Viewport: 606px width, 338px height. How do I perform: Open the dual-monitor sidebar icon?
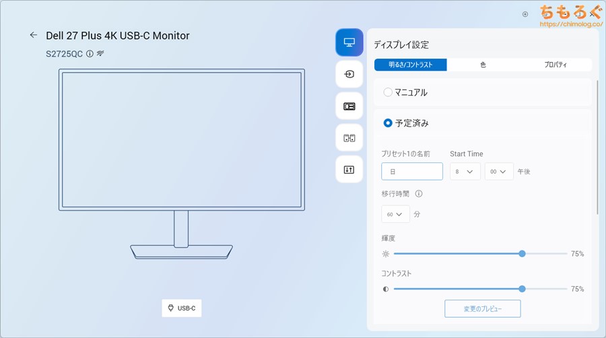(x=349, y=138)
